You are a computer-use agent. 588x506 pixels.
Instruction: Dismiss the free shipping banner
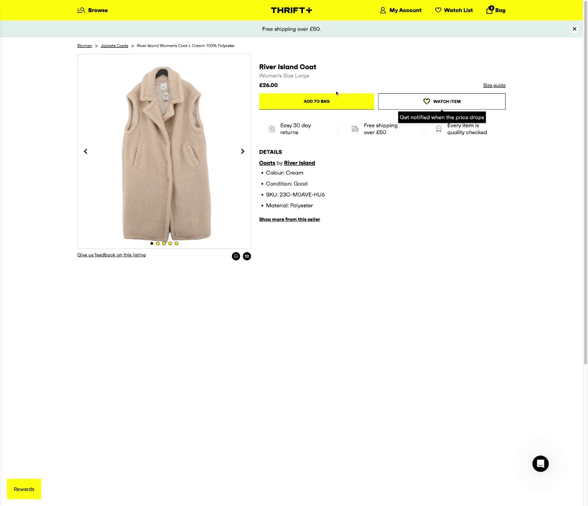pyautogui.click(x=574, y=29)
